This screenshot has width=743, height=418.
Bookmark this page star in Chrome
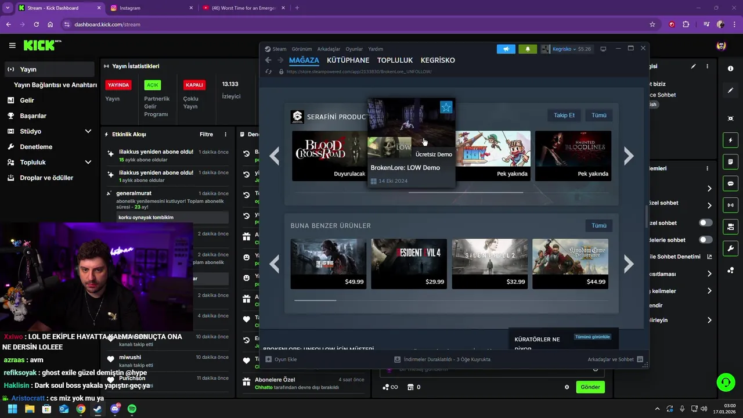click(x=652, y=24)
